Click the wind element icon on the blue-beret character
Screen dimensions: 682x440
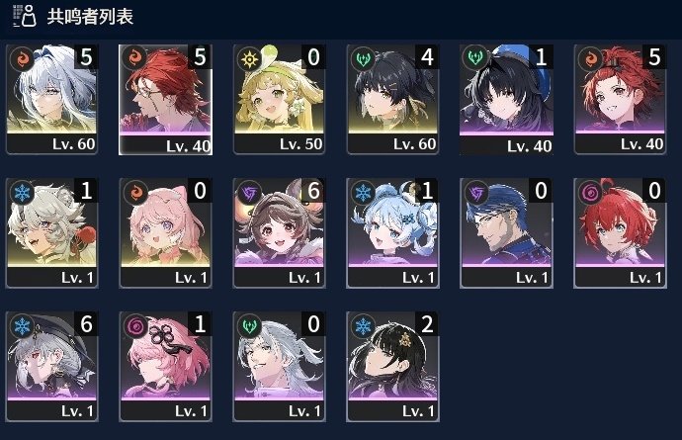pyautogui.click(x=475, y=58)
